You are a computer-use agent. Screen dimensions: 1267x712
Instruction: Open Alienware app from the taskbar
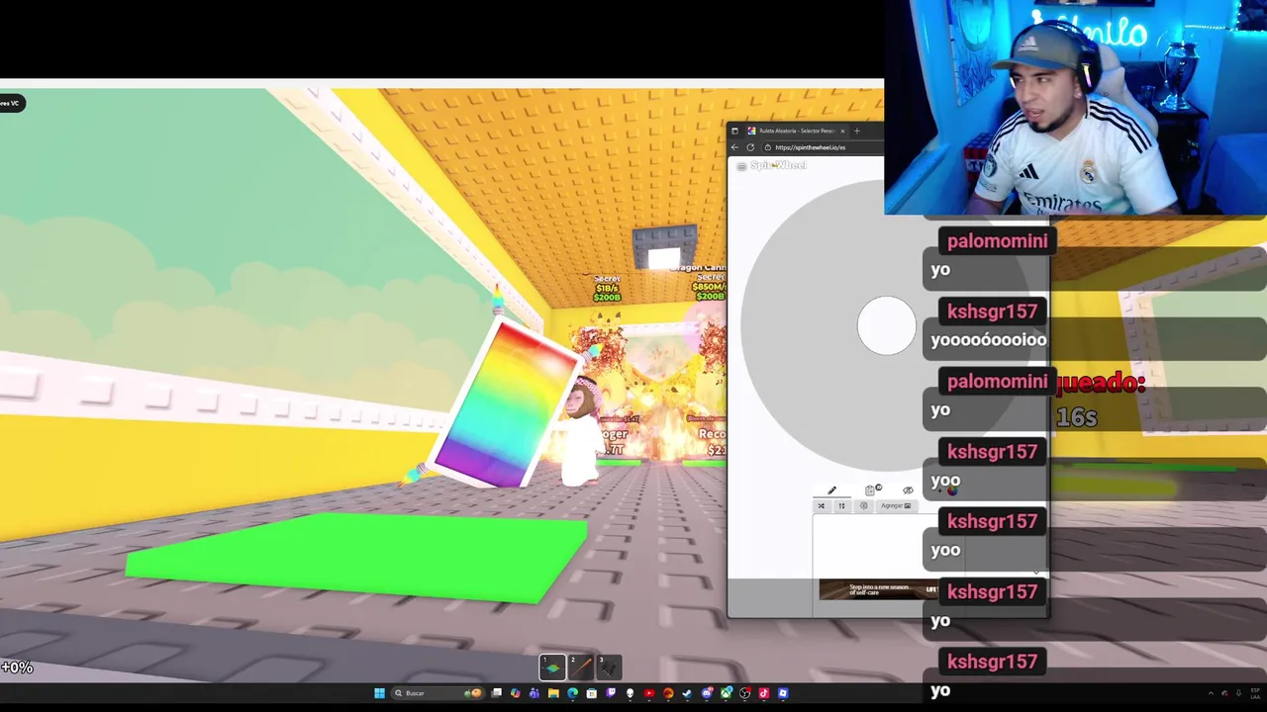(630, 693)
